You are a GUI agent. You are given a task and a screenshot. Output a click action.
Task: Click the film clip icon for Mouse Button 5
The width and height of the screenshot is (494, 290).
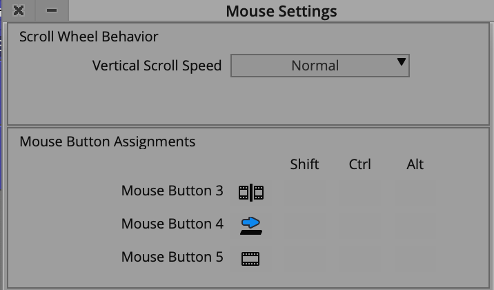click(250, 259)
